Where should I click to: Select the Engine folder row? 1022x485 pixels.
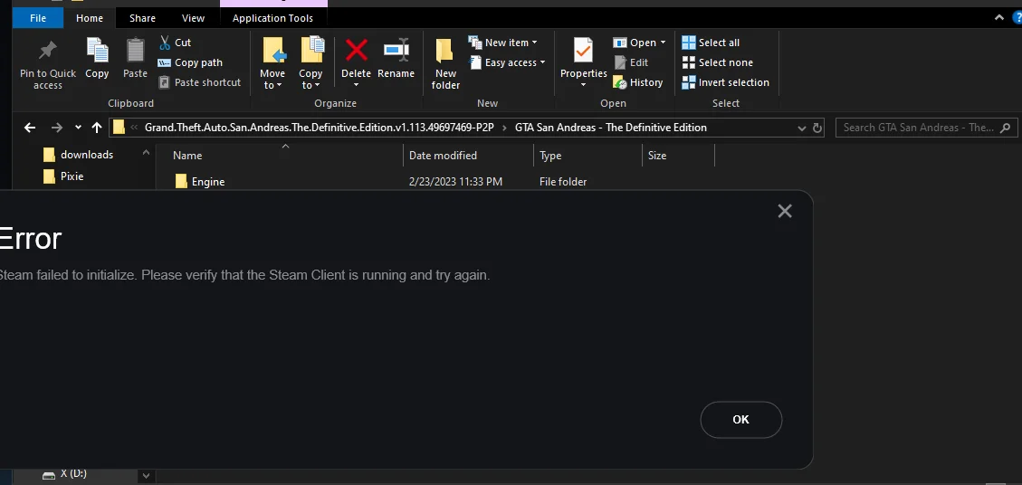tap(435, 182)
